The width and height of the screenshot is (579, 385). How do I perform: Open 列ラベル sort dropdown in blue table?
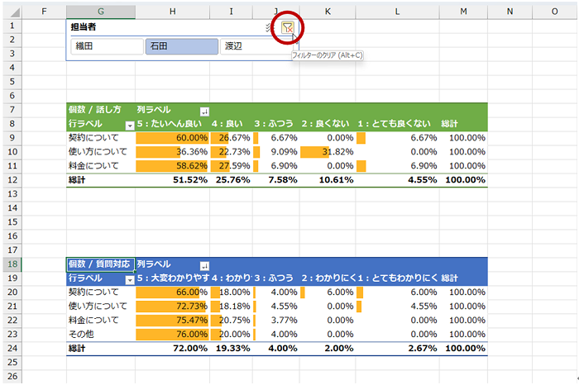[x=204, y=265]
